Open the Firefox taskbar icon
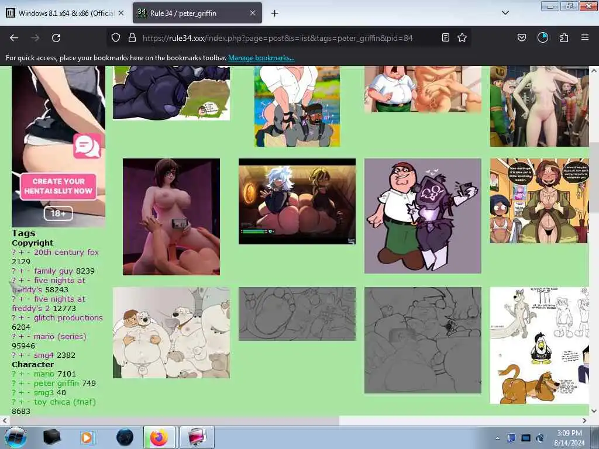 [x=159, y=437]
